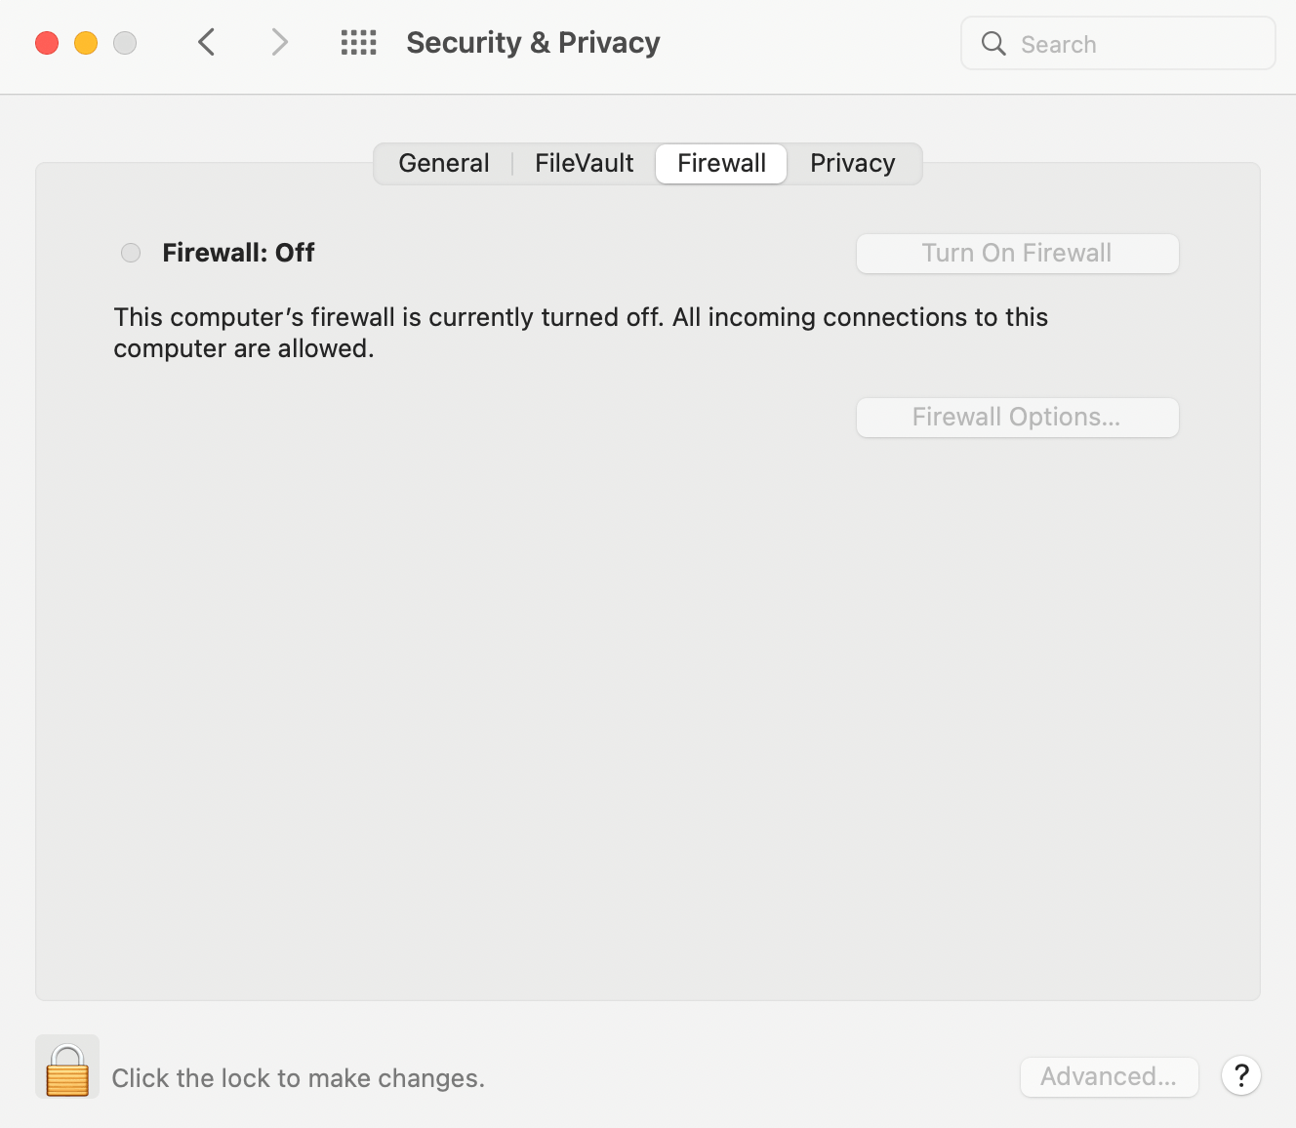This screenshot has height=1128, width=1296.
Task: Open help via the question mark icon
Action: (x=1241, y=1075)
